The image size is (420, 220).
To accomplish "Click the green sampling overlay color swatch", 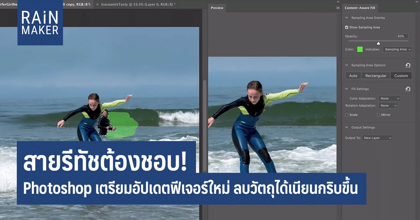I will point(360,50).
